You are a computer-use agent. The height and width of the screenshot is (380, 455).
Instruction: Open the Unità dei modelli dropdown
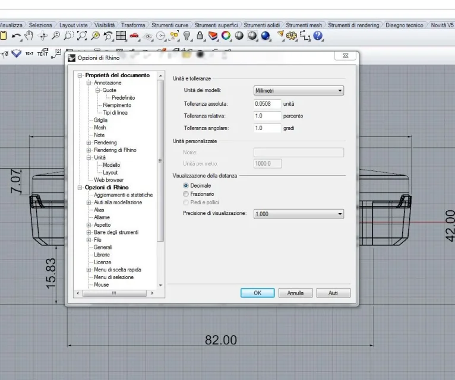coord(298,91)
